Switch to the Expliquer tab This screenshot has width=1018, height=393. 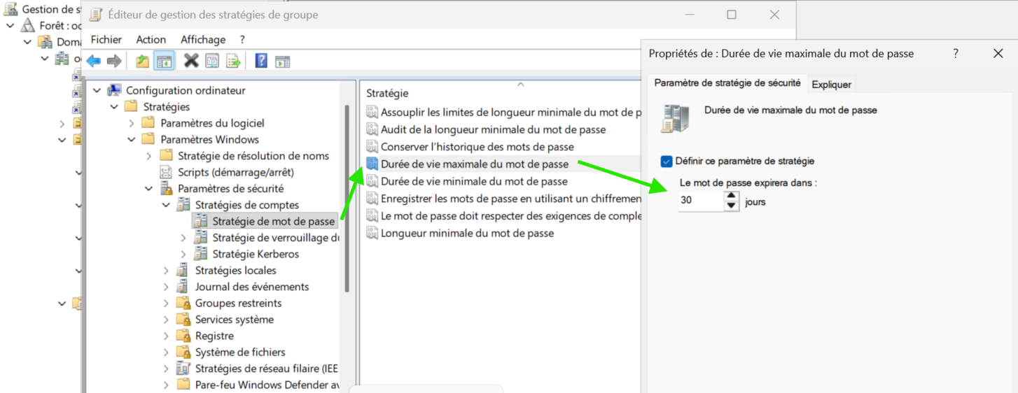pos(831,85)
